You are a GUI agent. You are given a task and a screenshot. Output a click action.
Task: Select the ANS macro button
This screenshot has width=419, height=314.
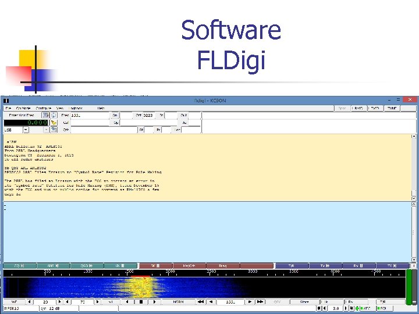(53, 266)
